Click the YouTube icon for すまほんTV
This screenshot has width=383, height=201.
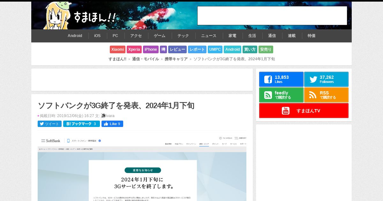pos(286,111)
